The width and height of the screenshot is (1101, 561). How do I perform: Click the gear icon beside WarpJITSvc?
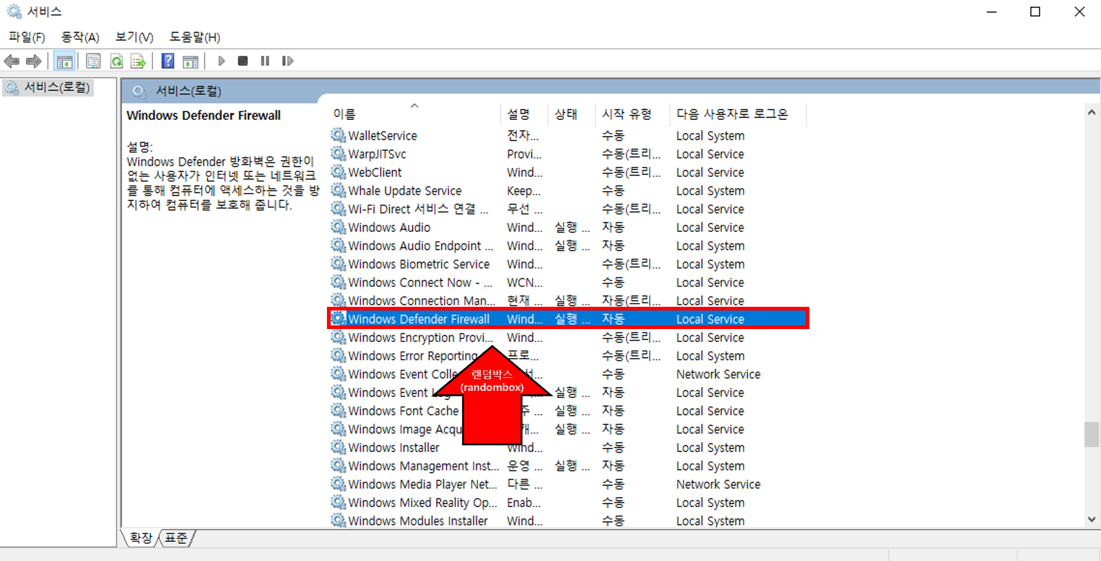[x=338, y=153]
